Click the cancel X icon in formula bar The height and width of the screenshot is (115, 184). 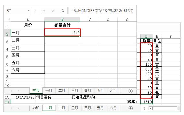point(44,11)
